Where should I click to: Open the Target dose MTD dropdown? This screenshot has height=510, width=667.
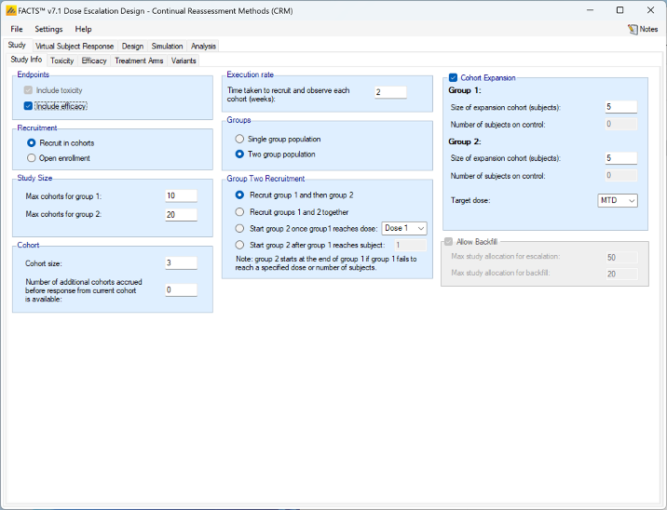(617, 200)
